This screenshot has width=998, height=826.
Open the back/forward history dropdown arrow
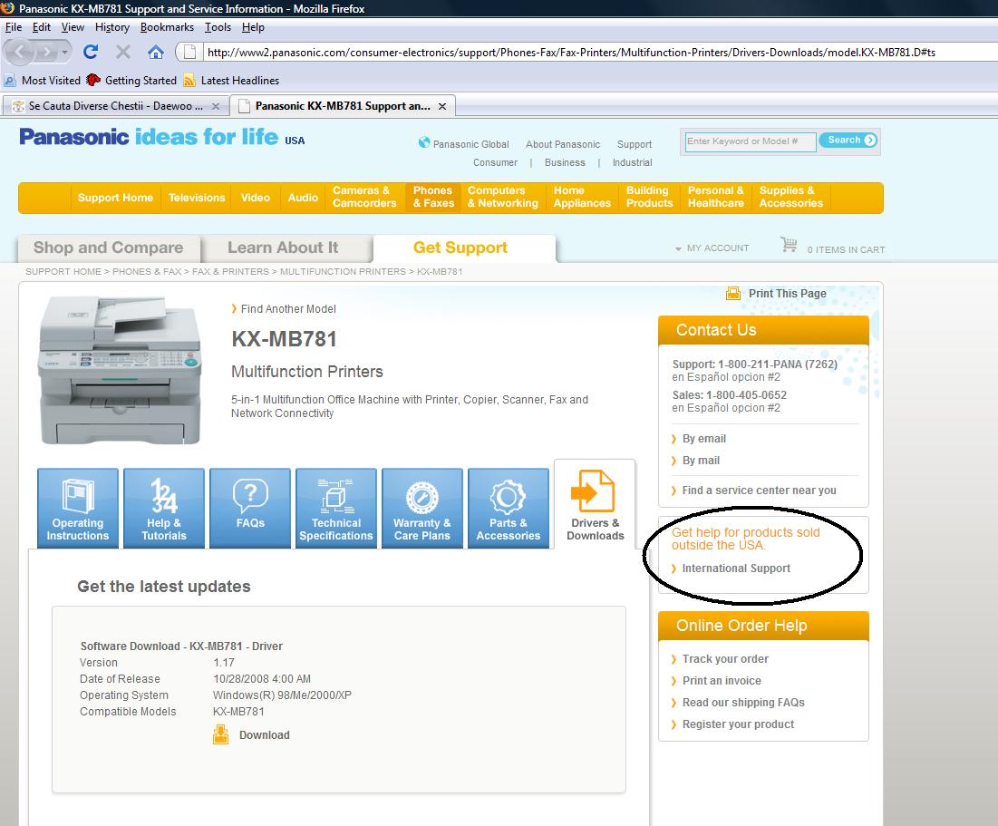(x=65, y=53)
